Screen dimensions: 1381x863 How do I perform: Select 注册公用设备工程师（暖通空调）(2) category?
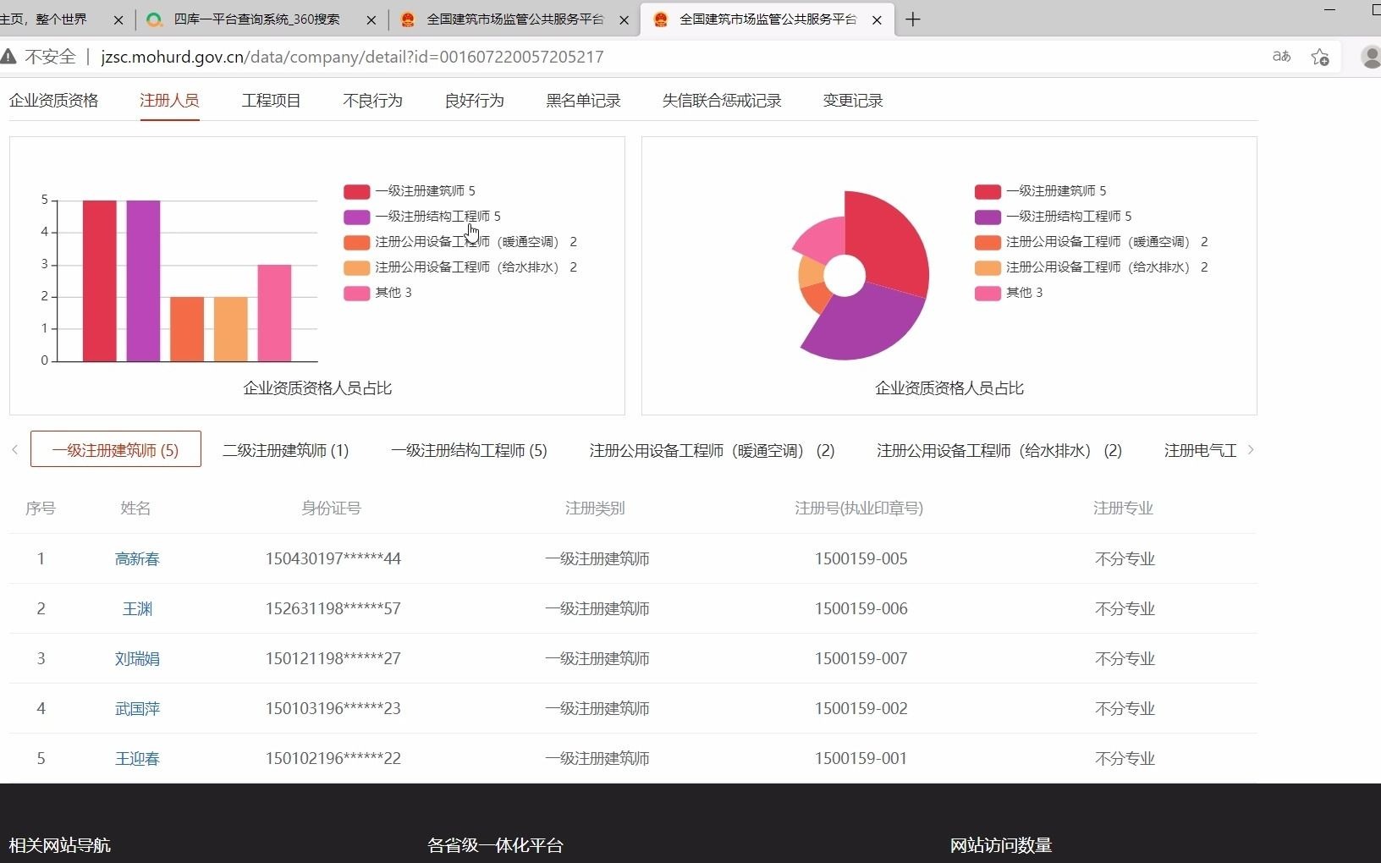coord(712,450)
